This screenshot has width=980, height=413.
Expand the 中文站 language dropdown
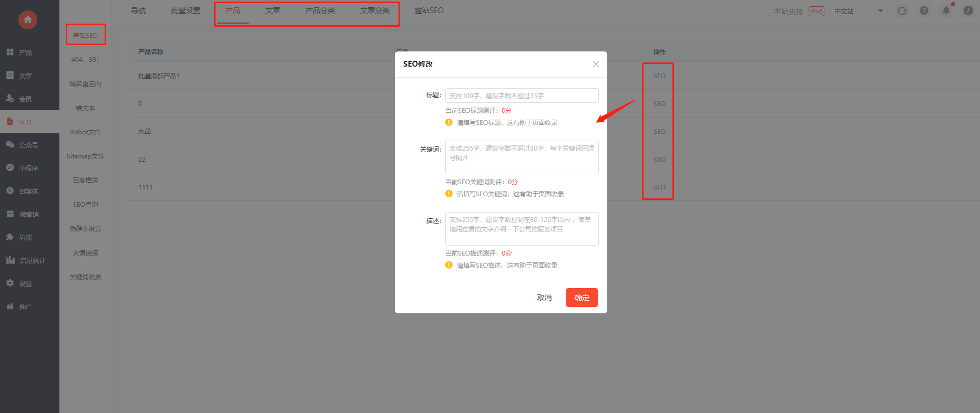click(x=858, y=11)
